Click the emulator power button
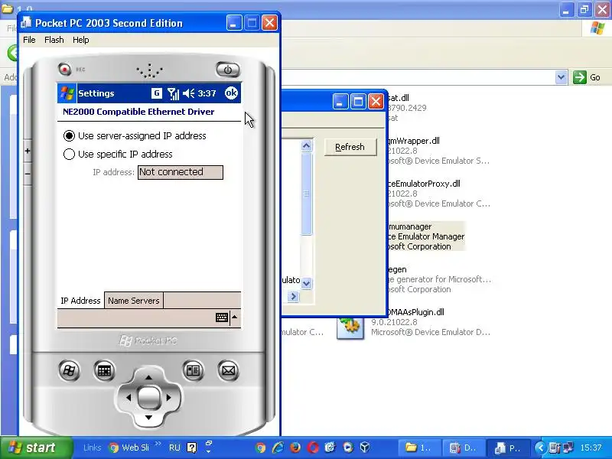 (x=228, y=70)
